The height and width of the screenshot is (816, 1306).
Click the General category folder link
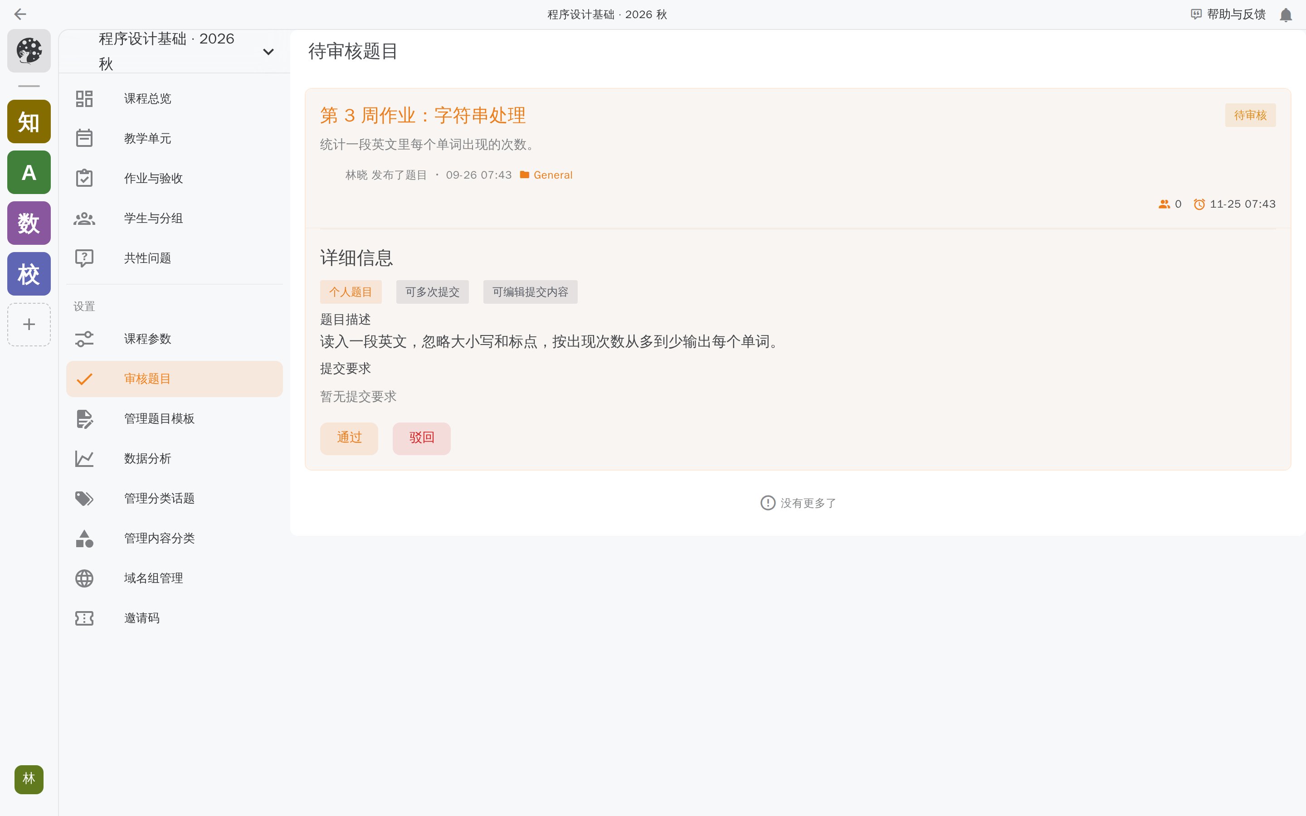click(546, 175)
